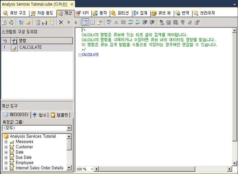This screenshot has height=174, width=238.
Task: Delete the selected command with X icon
Action: [61, 22]
